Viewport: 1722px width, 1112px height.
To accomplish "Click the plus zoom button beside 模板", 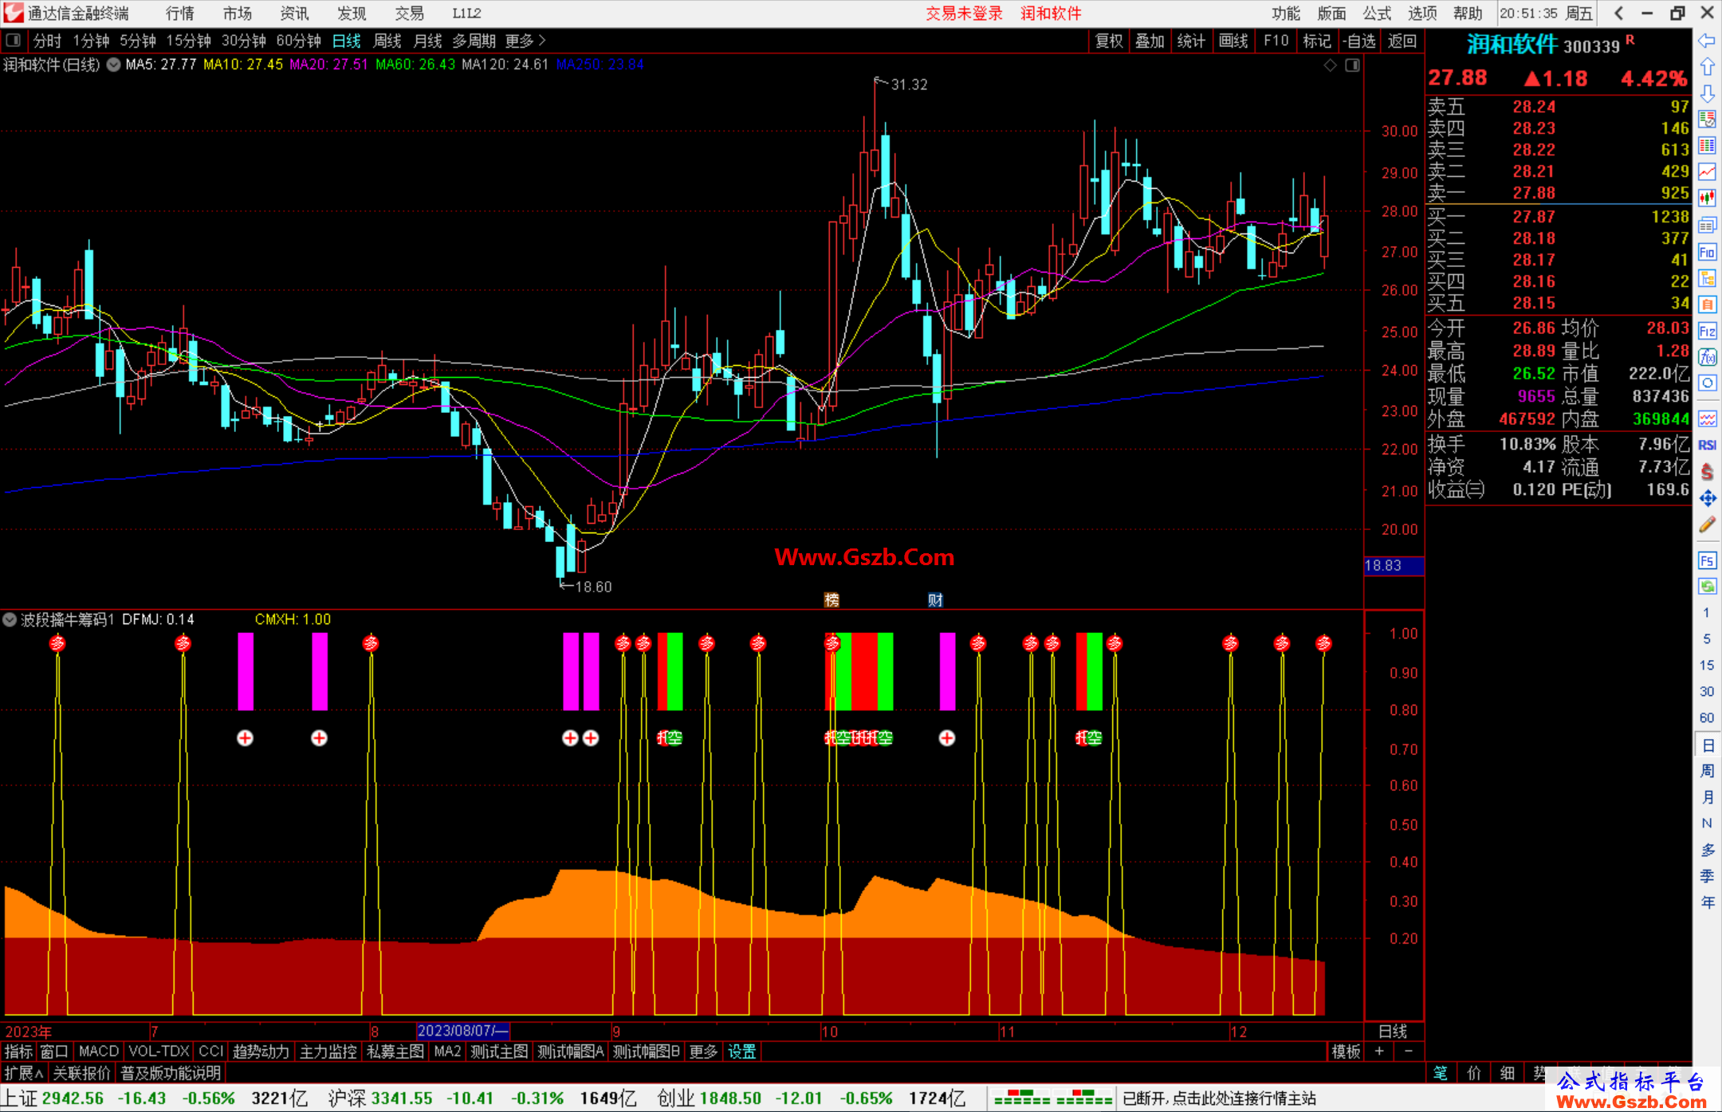I will [x=1379, y=1051].
